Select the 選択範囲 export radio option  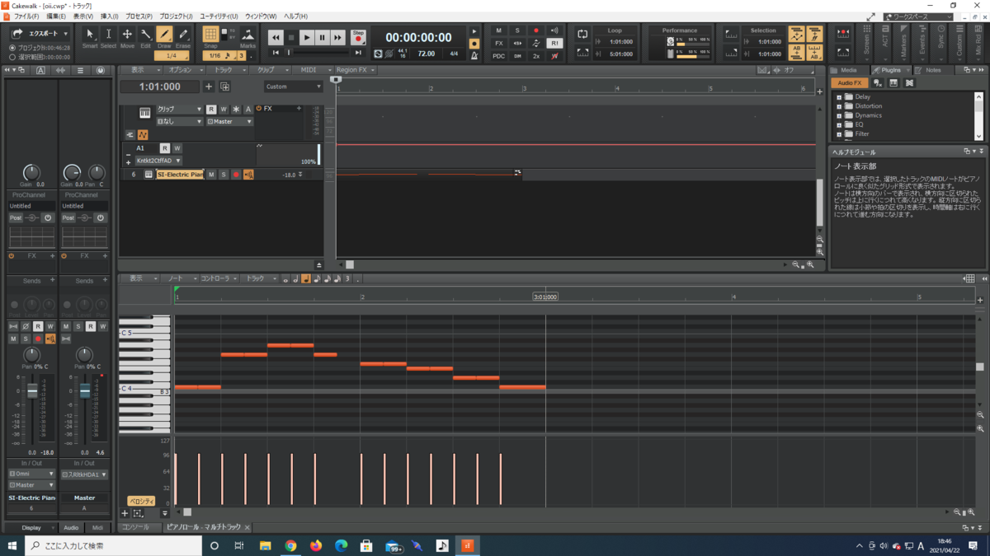coord(12,57)
